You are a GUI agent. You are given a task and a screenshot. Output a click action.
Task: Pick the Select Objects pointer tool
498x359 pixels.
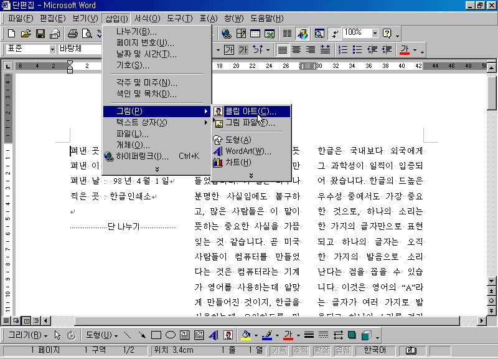point(57,335)
